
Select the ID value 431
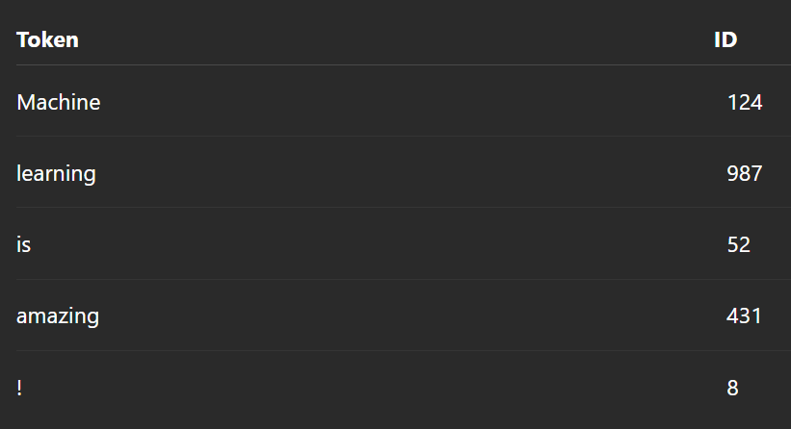point(744,316)
